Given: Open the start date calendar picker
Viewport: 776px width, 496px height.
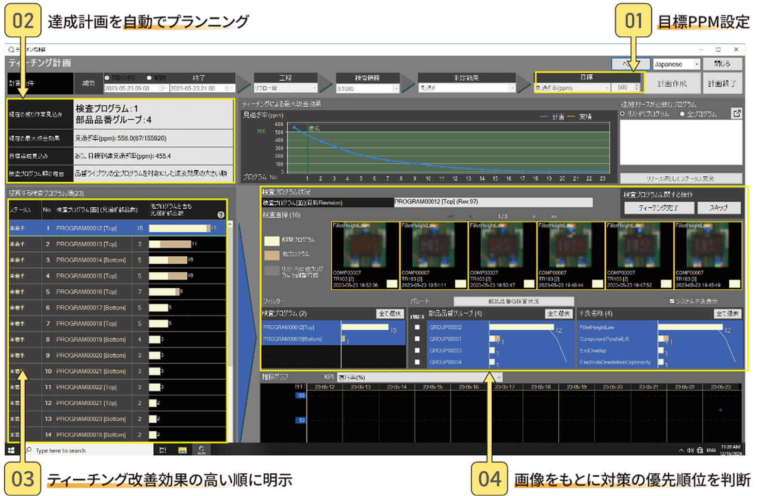Looking at the screenshot, I should point(163,88).
